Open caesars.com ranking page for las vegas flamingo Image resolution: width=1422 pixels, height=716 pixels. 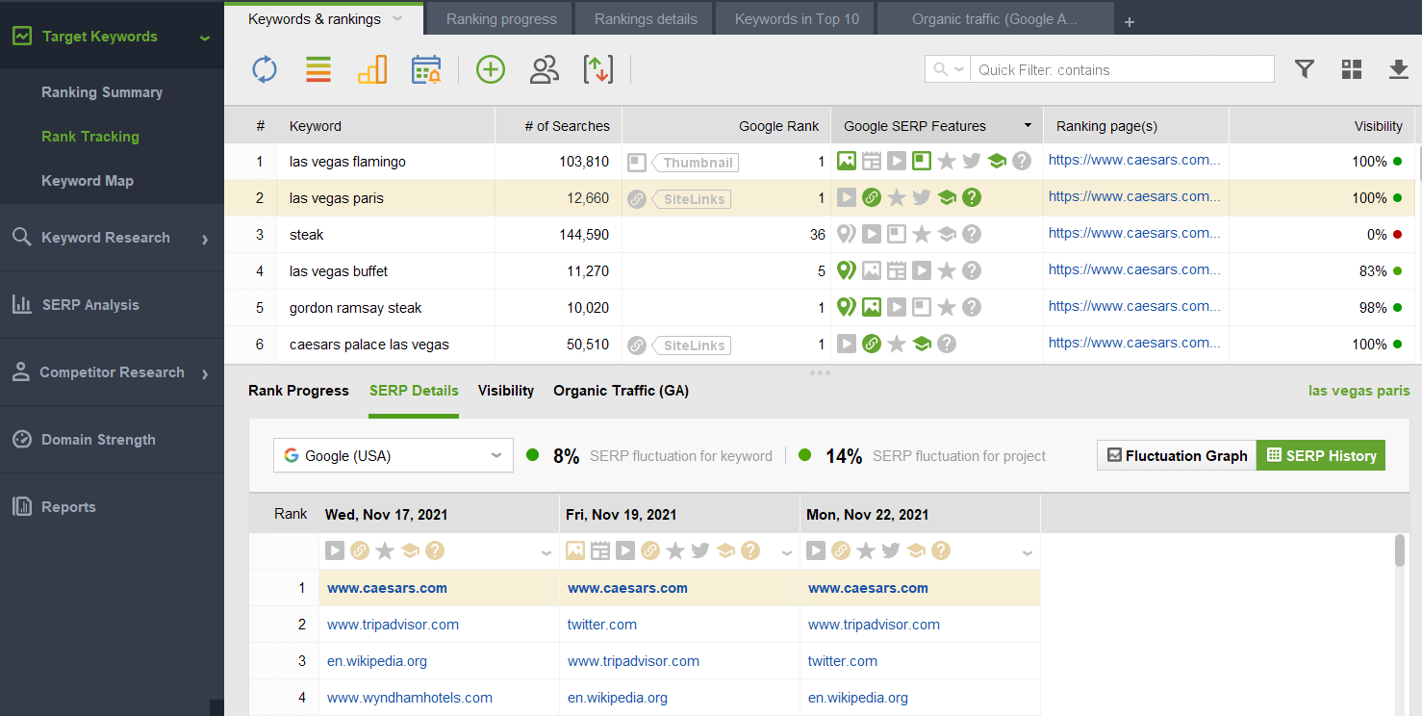click(1134, 160)
